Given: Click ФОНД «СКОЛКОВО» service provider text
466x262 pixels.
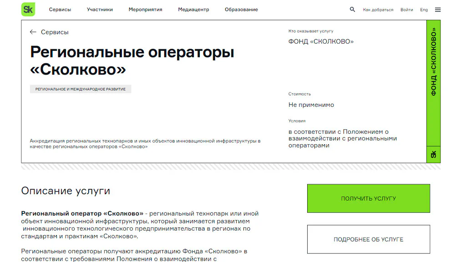Looking at the screenshot, I should tap(321, 41).
